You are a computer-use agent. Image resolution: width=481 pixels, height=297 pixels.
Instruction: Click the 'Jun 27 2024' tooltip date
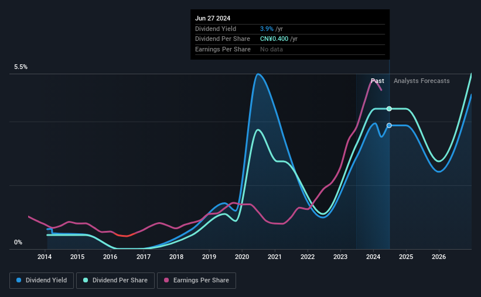pyautogui.click(x=213, y=18)
